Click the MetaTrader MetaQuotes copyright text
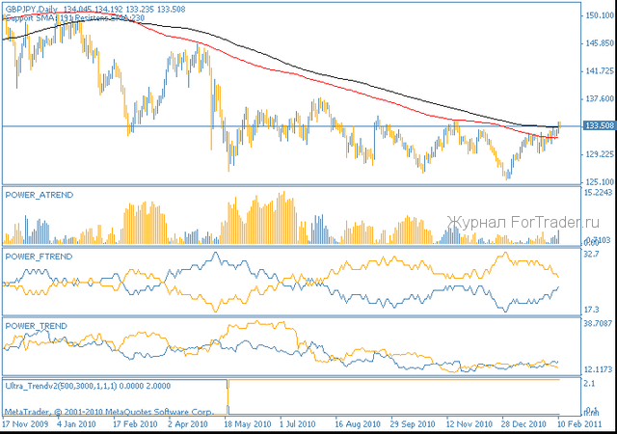Image resolution: width=617 pixels, height=434 pixels. [x=109, y=412]
